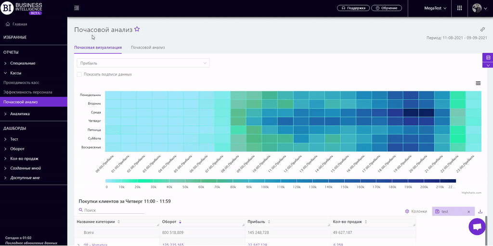
Task: Collapse the sidebar with the hamburger icon
Action: click(77, 8)
